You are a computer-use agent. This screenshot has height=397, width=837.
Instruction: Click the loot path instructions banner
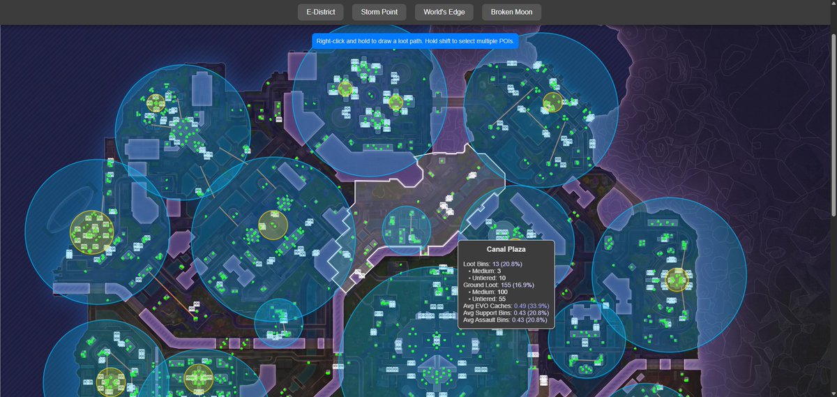[416, 42]
